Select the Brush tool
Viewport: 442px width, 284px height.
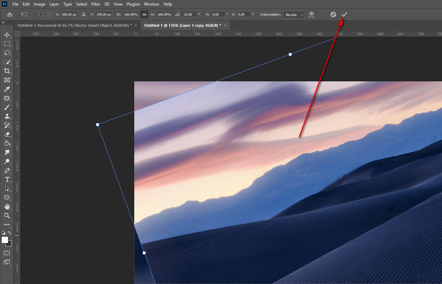point(7,107)
